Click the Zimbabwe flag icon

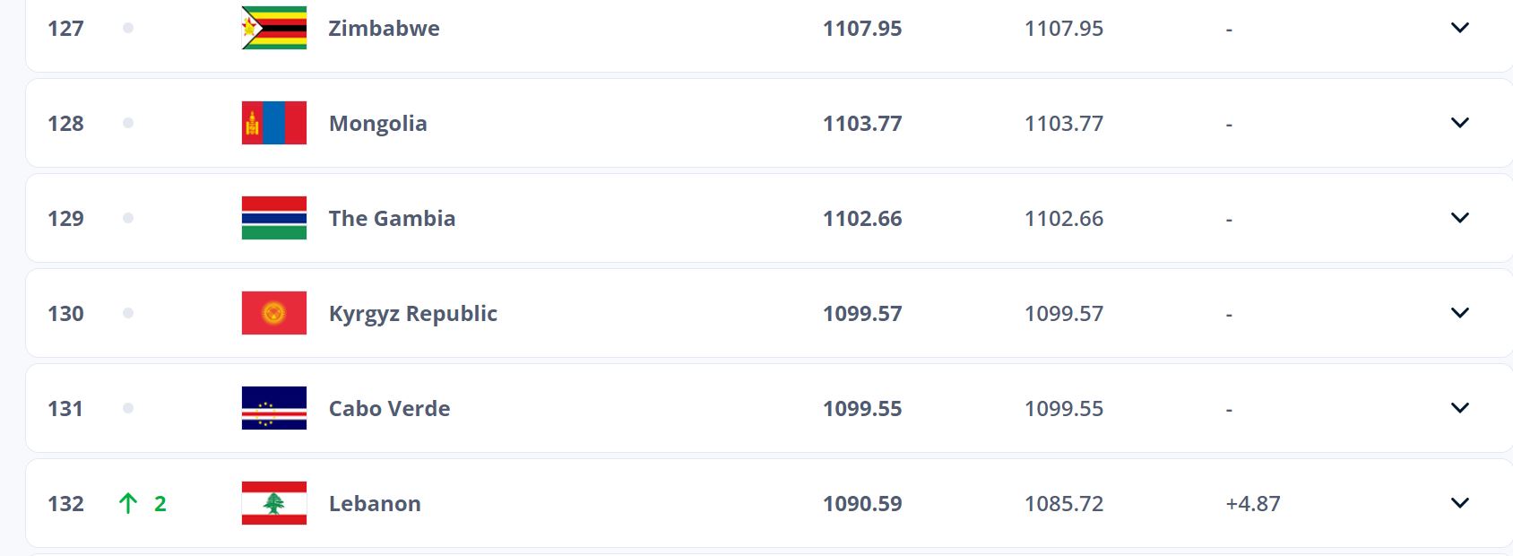click(273, 28)
